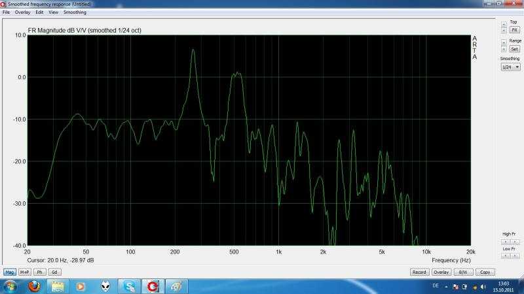Click the High Fr right arrow
The height and width of the screenshot is (294, 524).
515,242
